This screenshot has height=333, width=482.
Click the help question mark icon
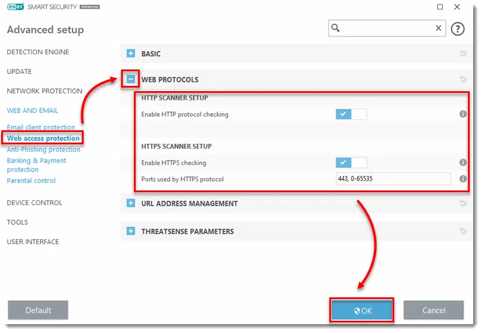[x=457, y=29]
